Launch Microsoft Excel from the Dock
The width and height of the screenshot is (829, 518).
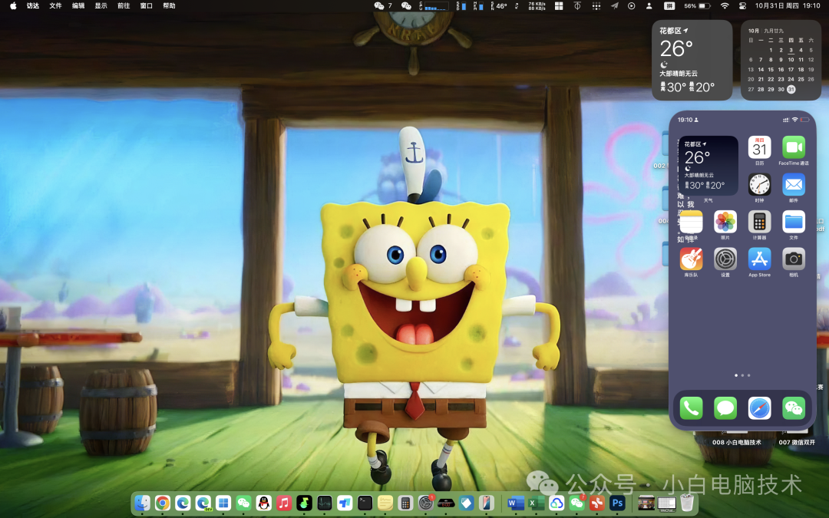[536, 503]
